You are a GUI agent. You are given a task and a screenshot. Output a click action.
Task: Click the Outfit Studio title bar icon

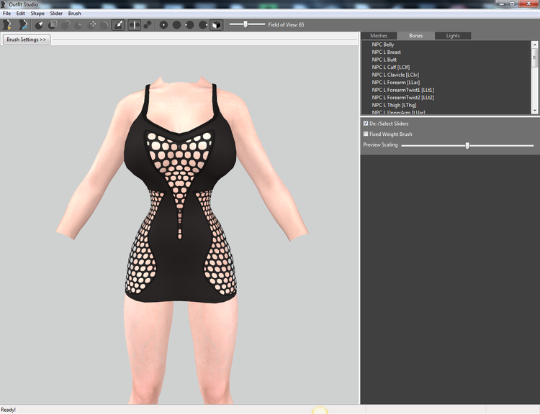coord(4,4)
